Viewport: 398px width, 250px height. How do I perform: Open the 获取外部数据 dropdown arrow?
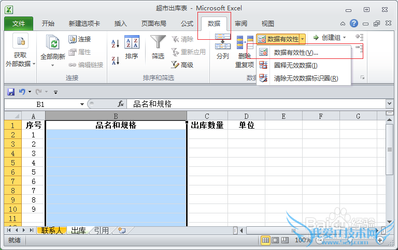click(34, 64)
